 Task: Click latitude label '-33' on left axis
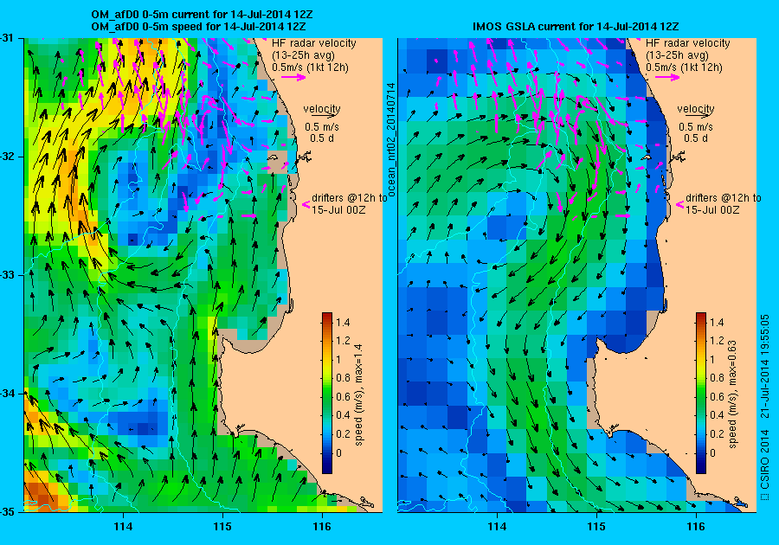[x=8, y=275]
